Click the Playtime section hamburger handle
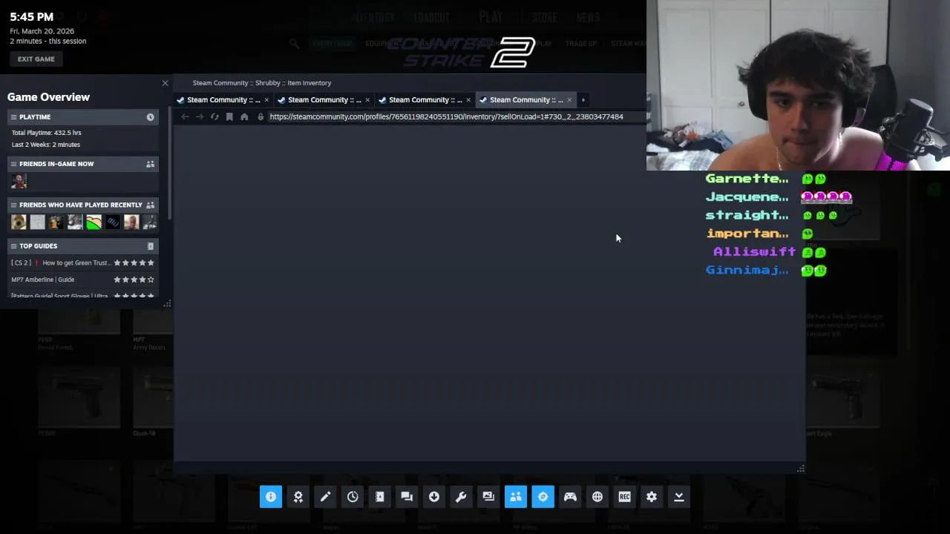 pyautogui.click(x=13, y=117)
